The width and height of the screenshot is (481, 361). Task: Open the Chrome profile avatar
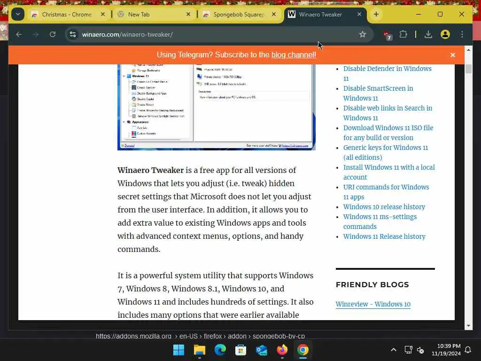445,34
